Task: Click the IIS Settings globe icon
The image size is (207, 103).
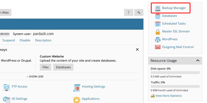Action: [x=7, y=99]
